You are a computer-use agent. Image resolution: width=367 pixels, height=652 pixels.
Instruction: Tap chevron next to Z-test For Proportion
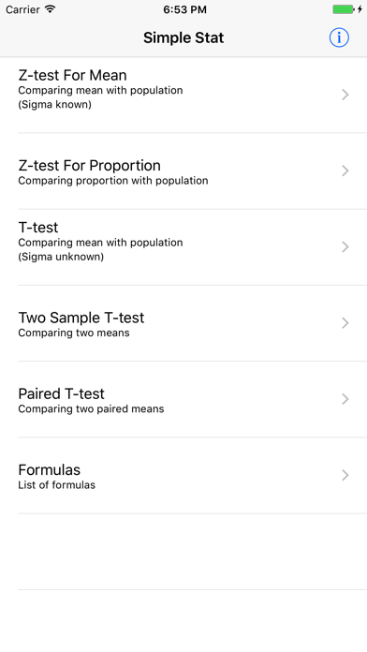coord(345,170)
